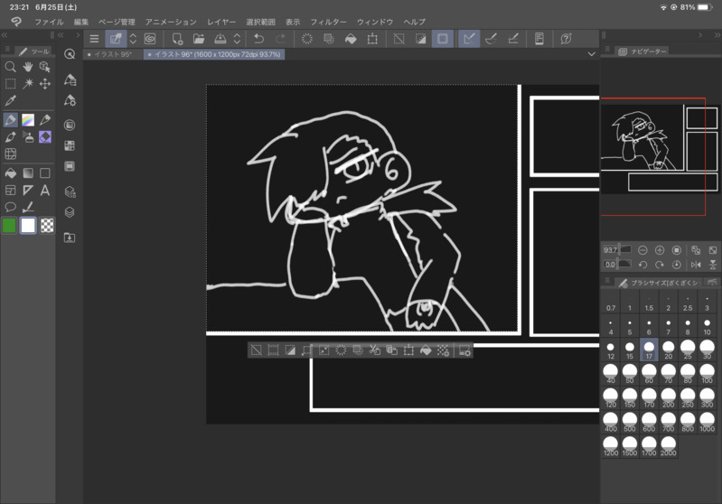This screenshot has width=722, height=504.
Task: Select the transparent color checker swatch
Action: coord(46,226)
